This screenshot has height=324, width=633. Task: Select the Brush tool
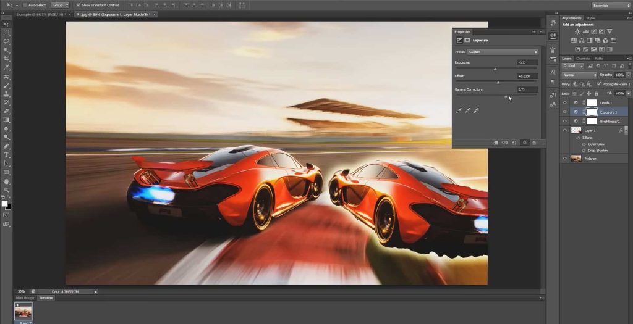click(x=6, y=85)
